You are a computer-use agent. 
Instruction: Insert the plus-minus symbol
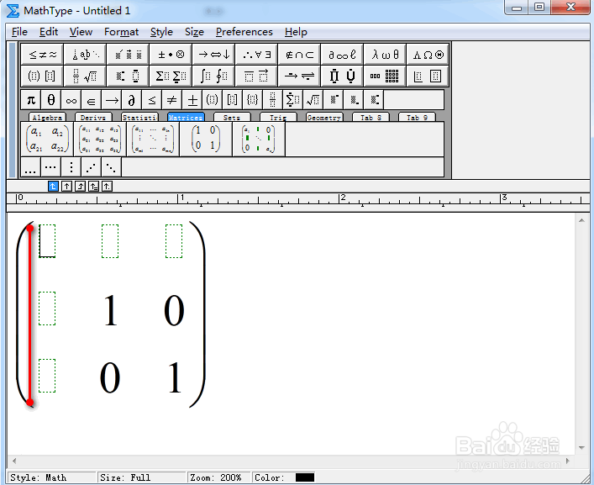click(x=192, y=100)
